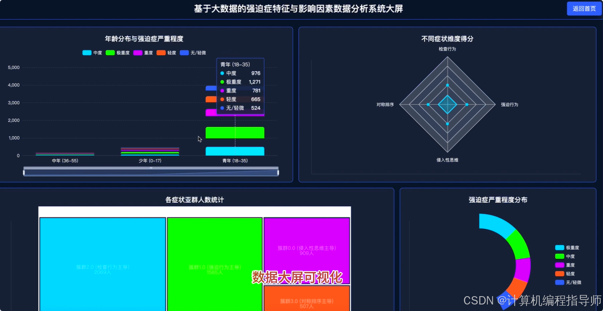Click the small cyan diamond at radar center
This screenshot has width=603, height=311.
coord(447,104)
